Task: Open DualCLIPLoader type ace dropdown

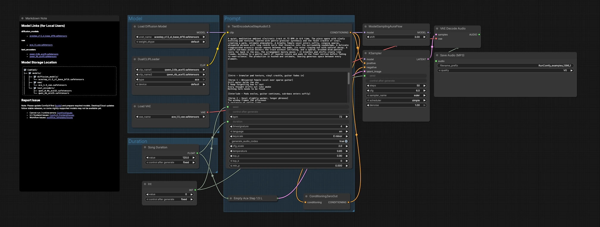Action: [x=170, y=80]
